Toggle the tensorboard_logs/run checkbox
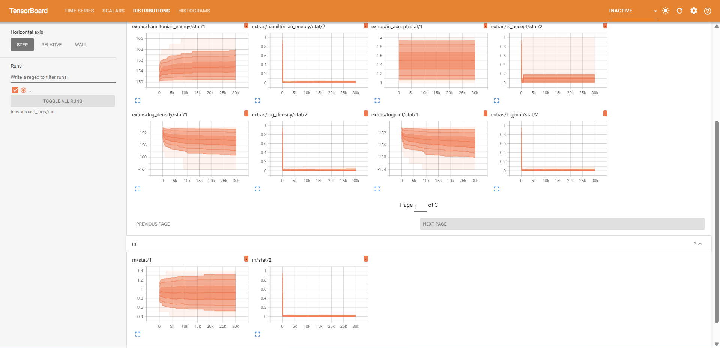Viewport: 720px width, 348px height. point(15,90)
